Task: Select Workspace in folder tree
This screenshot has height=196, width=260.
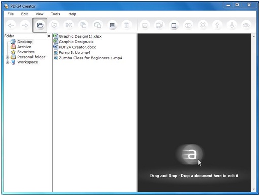Action: coord(27,62)
